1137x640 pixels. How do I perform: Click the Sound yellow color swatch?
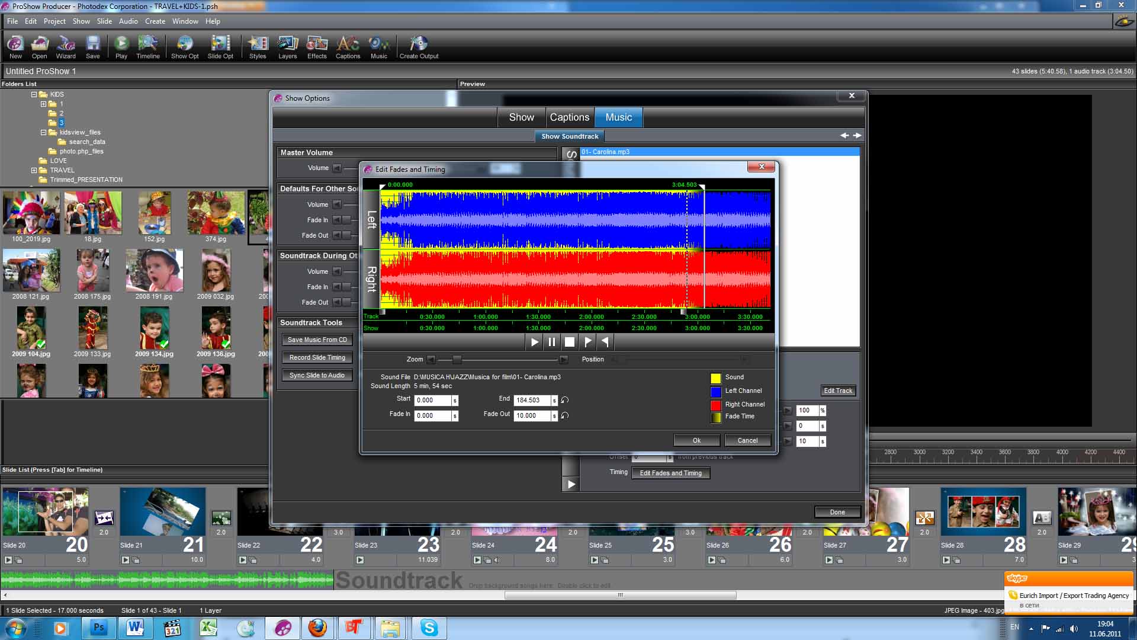715,378
